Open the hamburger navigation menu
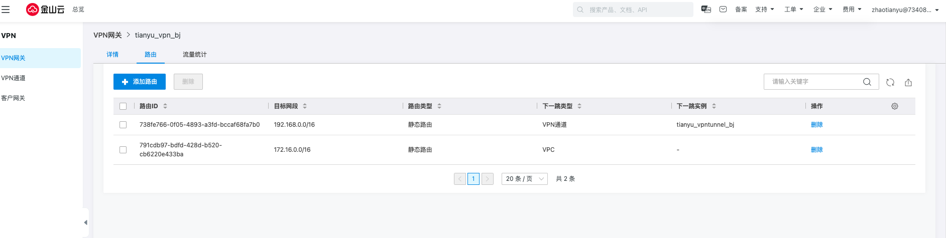The width and height of the screenshot is (946, 238). [6, 10]
